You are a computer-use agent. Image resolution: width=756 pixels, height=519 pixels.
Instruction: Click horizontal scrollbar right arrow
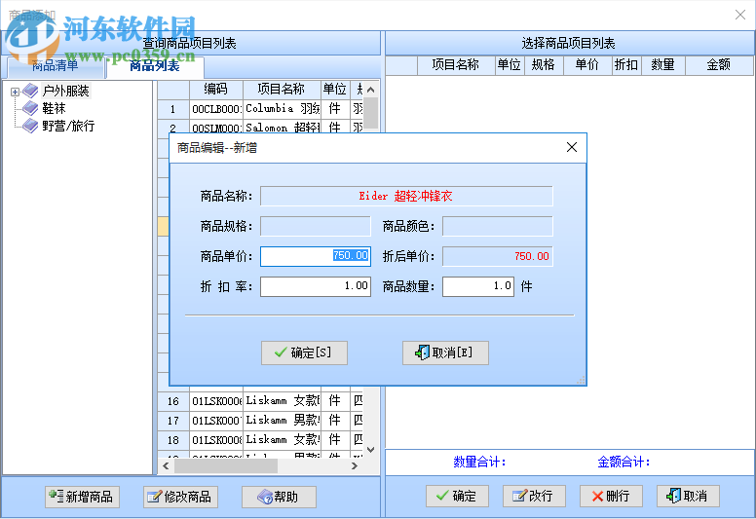click(x=355, y=466)
